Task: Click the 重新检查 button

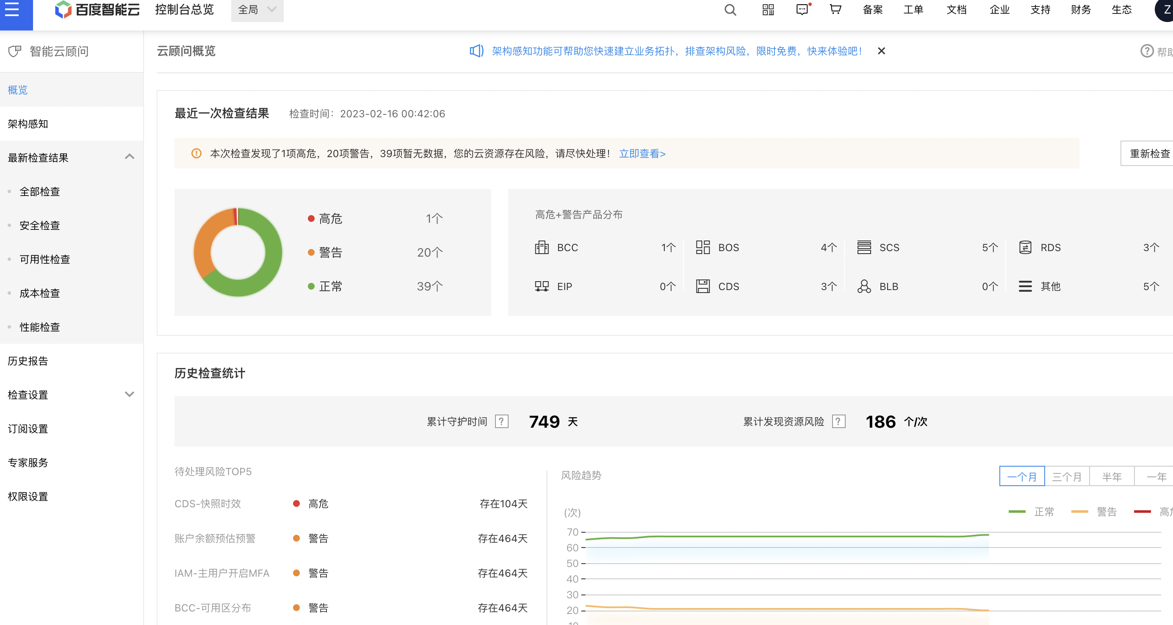Action: 1148,153
